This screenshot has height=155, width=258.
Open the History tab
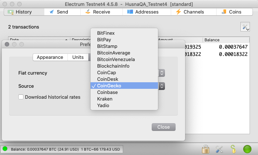24,12
